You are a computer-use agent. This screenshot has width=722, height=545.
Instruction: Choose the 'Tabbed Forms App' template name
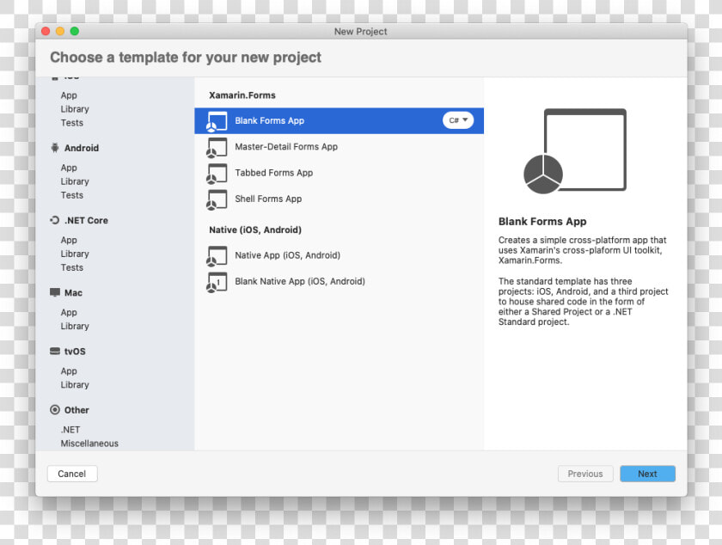click(273, 173)
